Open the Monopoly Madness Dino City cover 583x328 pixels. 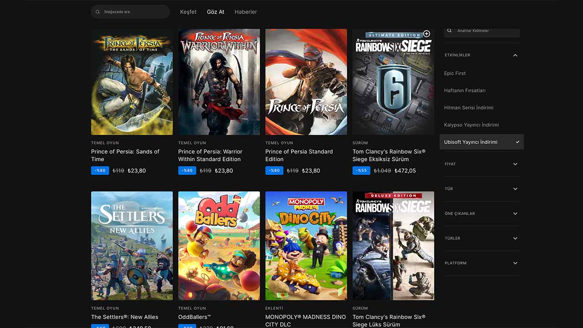[x=306, y=246]
